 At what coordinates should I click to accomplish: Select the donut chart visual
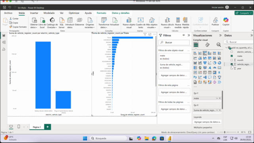tap(219, 63)
